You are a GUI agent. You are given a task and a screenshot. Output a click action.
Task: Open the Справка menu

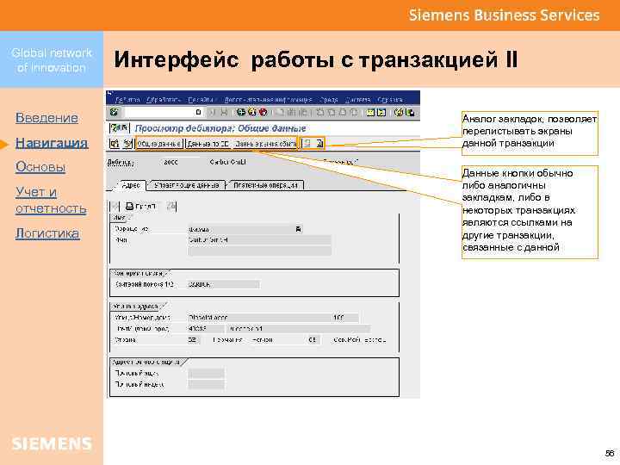click(x=390, y=100)
